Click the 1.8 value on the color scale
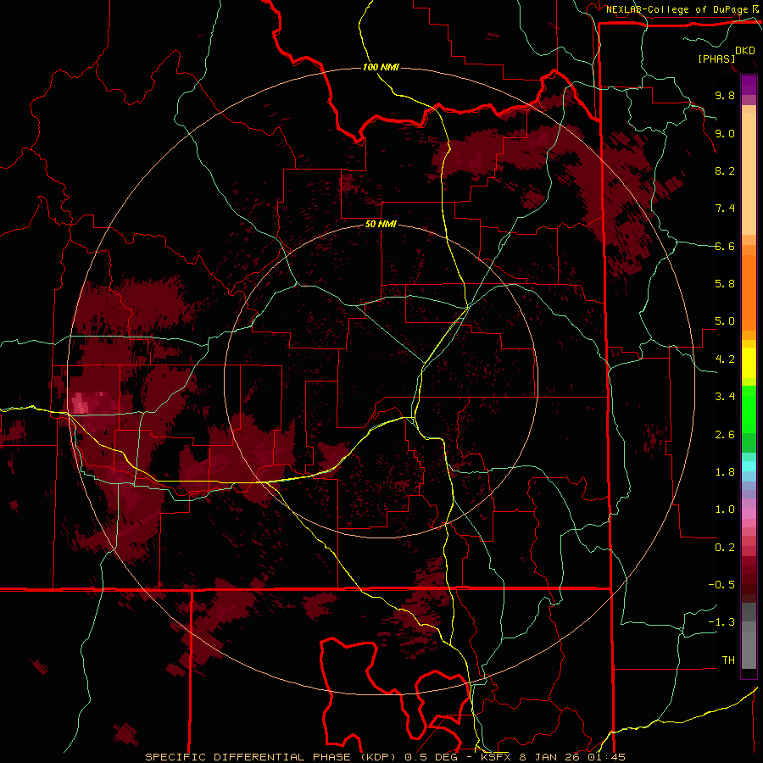The height and width of the screenshot is (763, 763). pyautogui.click(x=725, y=472)
